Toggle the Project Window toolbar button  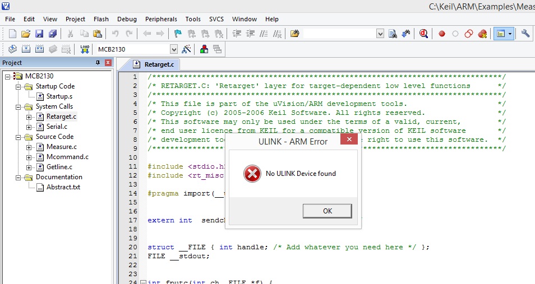[501, 34]
